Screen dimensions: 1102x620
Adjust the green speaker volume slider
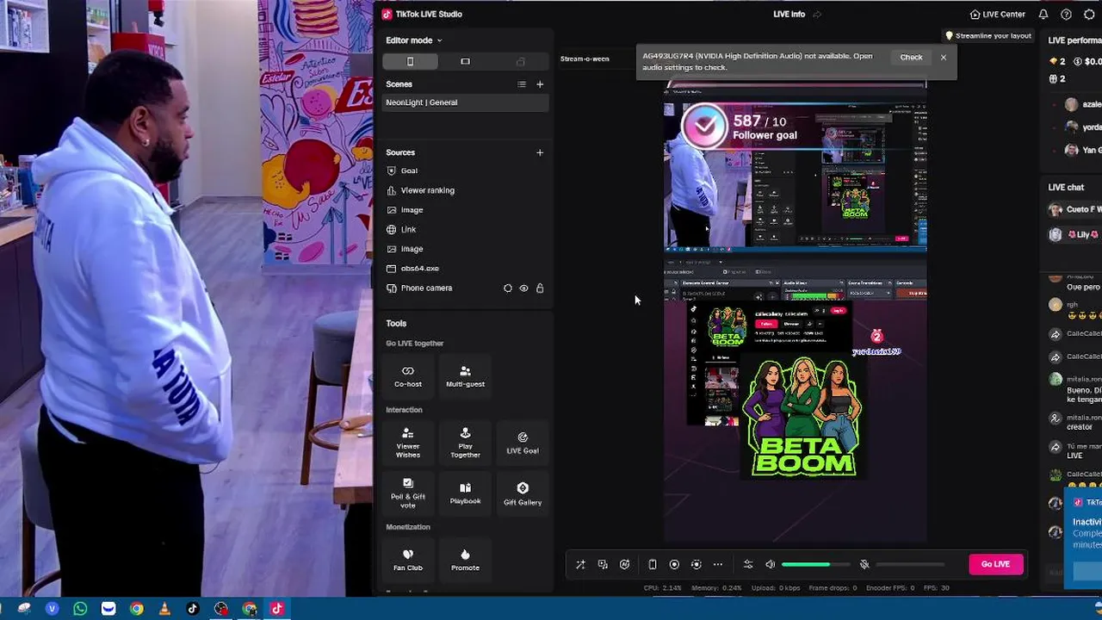[818, 565]
